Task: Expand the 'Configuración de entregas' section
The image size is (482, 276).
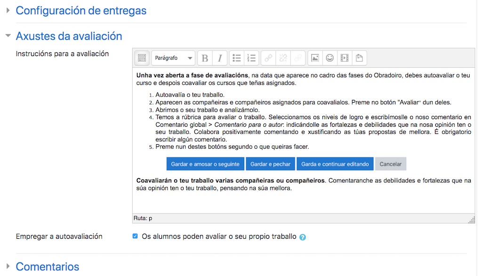Action: coord(81,10)
